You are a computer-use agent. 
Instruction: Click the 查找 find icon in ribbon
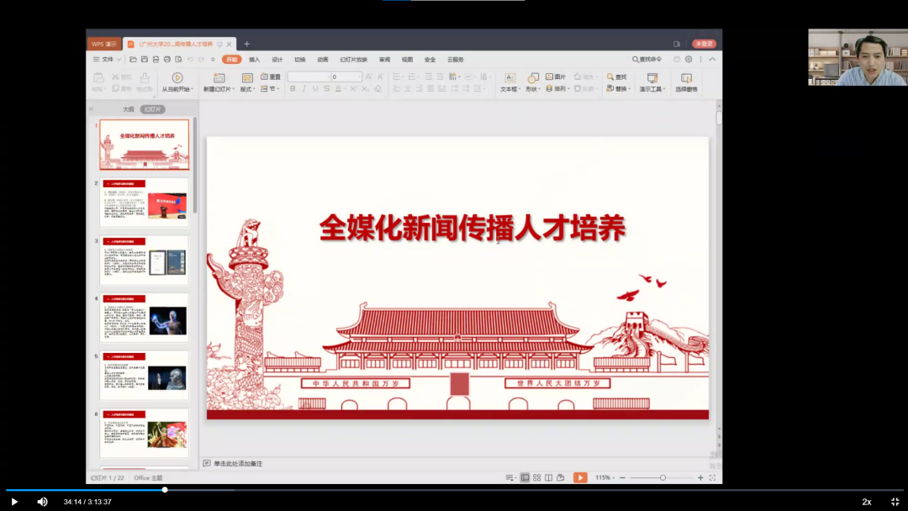pyautogui.click(x=615, y=76)
